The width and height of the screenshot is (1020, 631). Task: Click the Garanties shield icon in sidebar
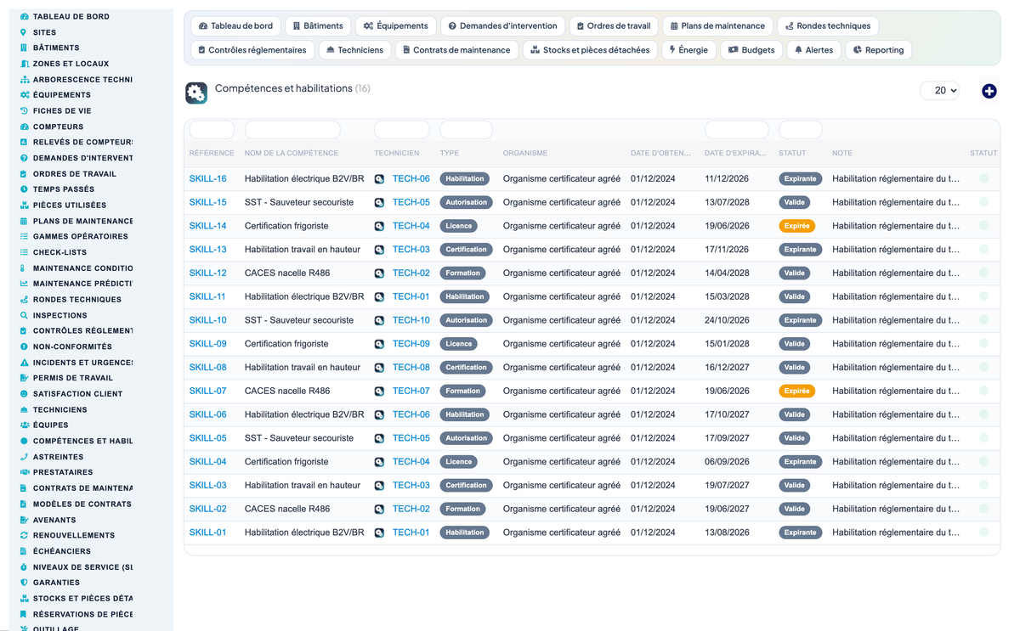pos(24,583)
